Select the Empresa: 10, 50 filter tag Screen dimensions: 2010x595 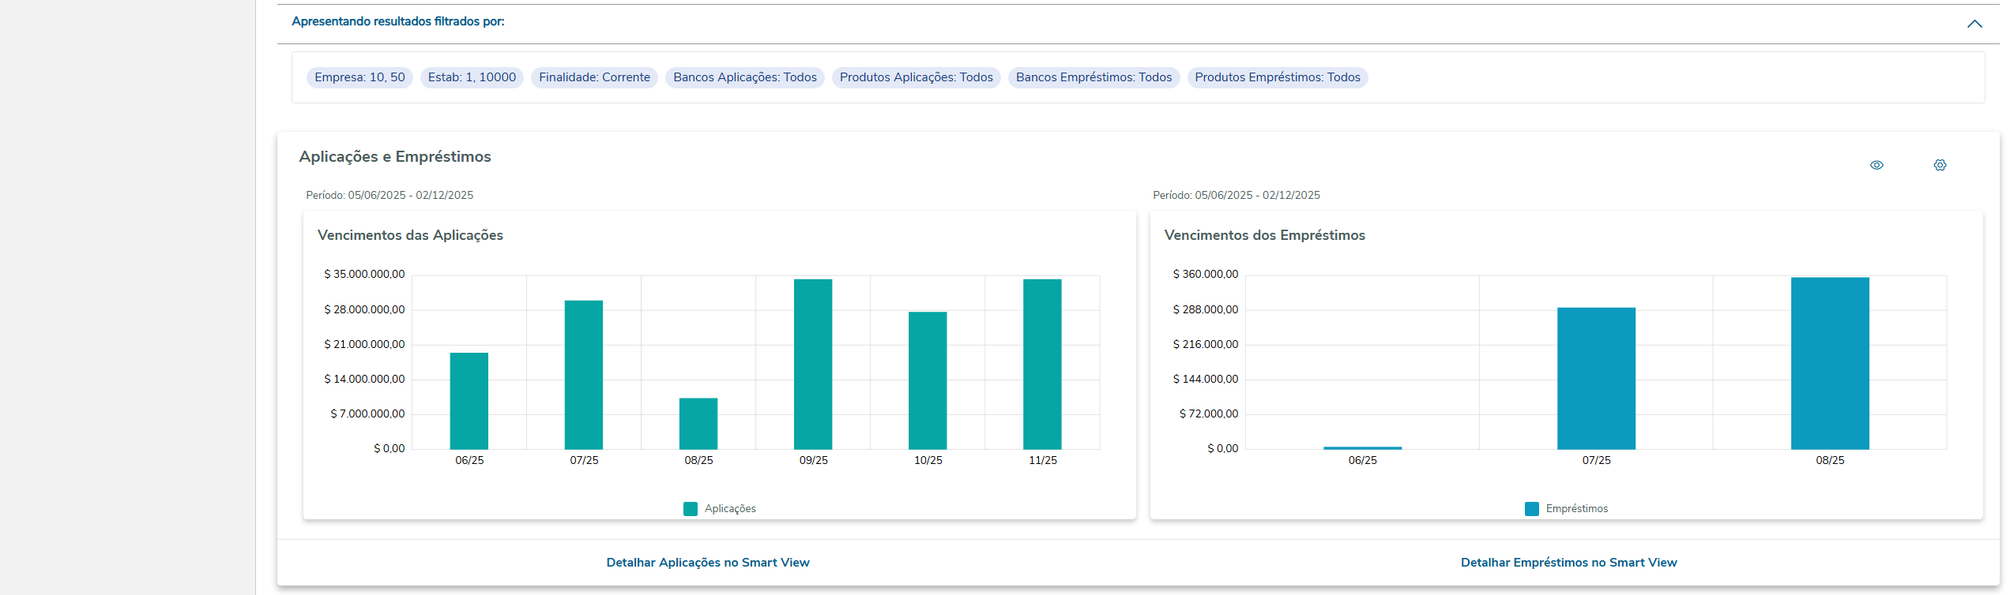(359, 77)
